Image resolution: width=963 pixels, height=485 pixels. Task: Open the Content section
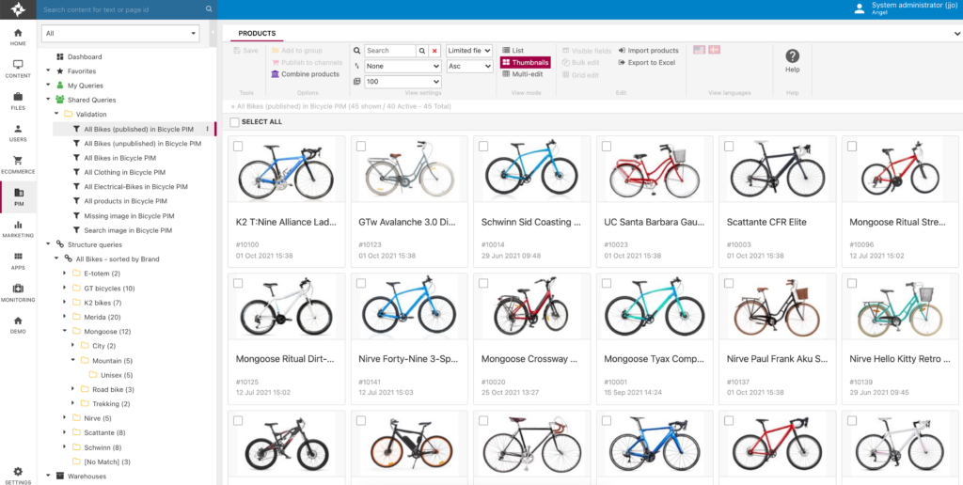[18, 69]
